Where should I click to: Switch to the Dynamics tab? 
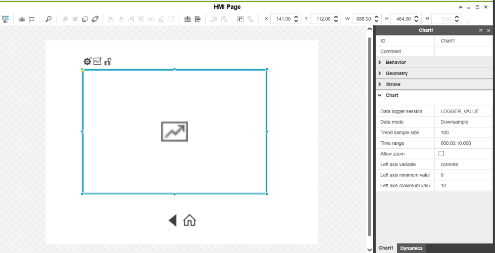tap(411, 248)
